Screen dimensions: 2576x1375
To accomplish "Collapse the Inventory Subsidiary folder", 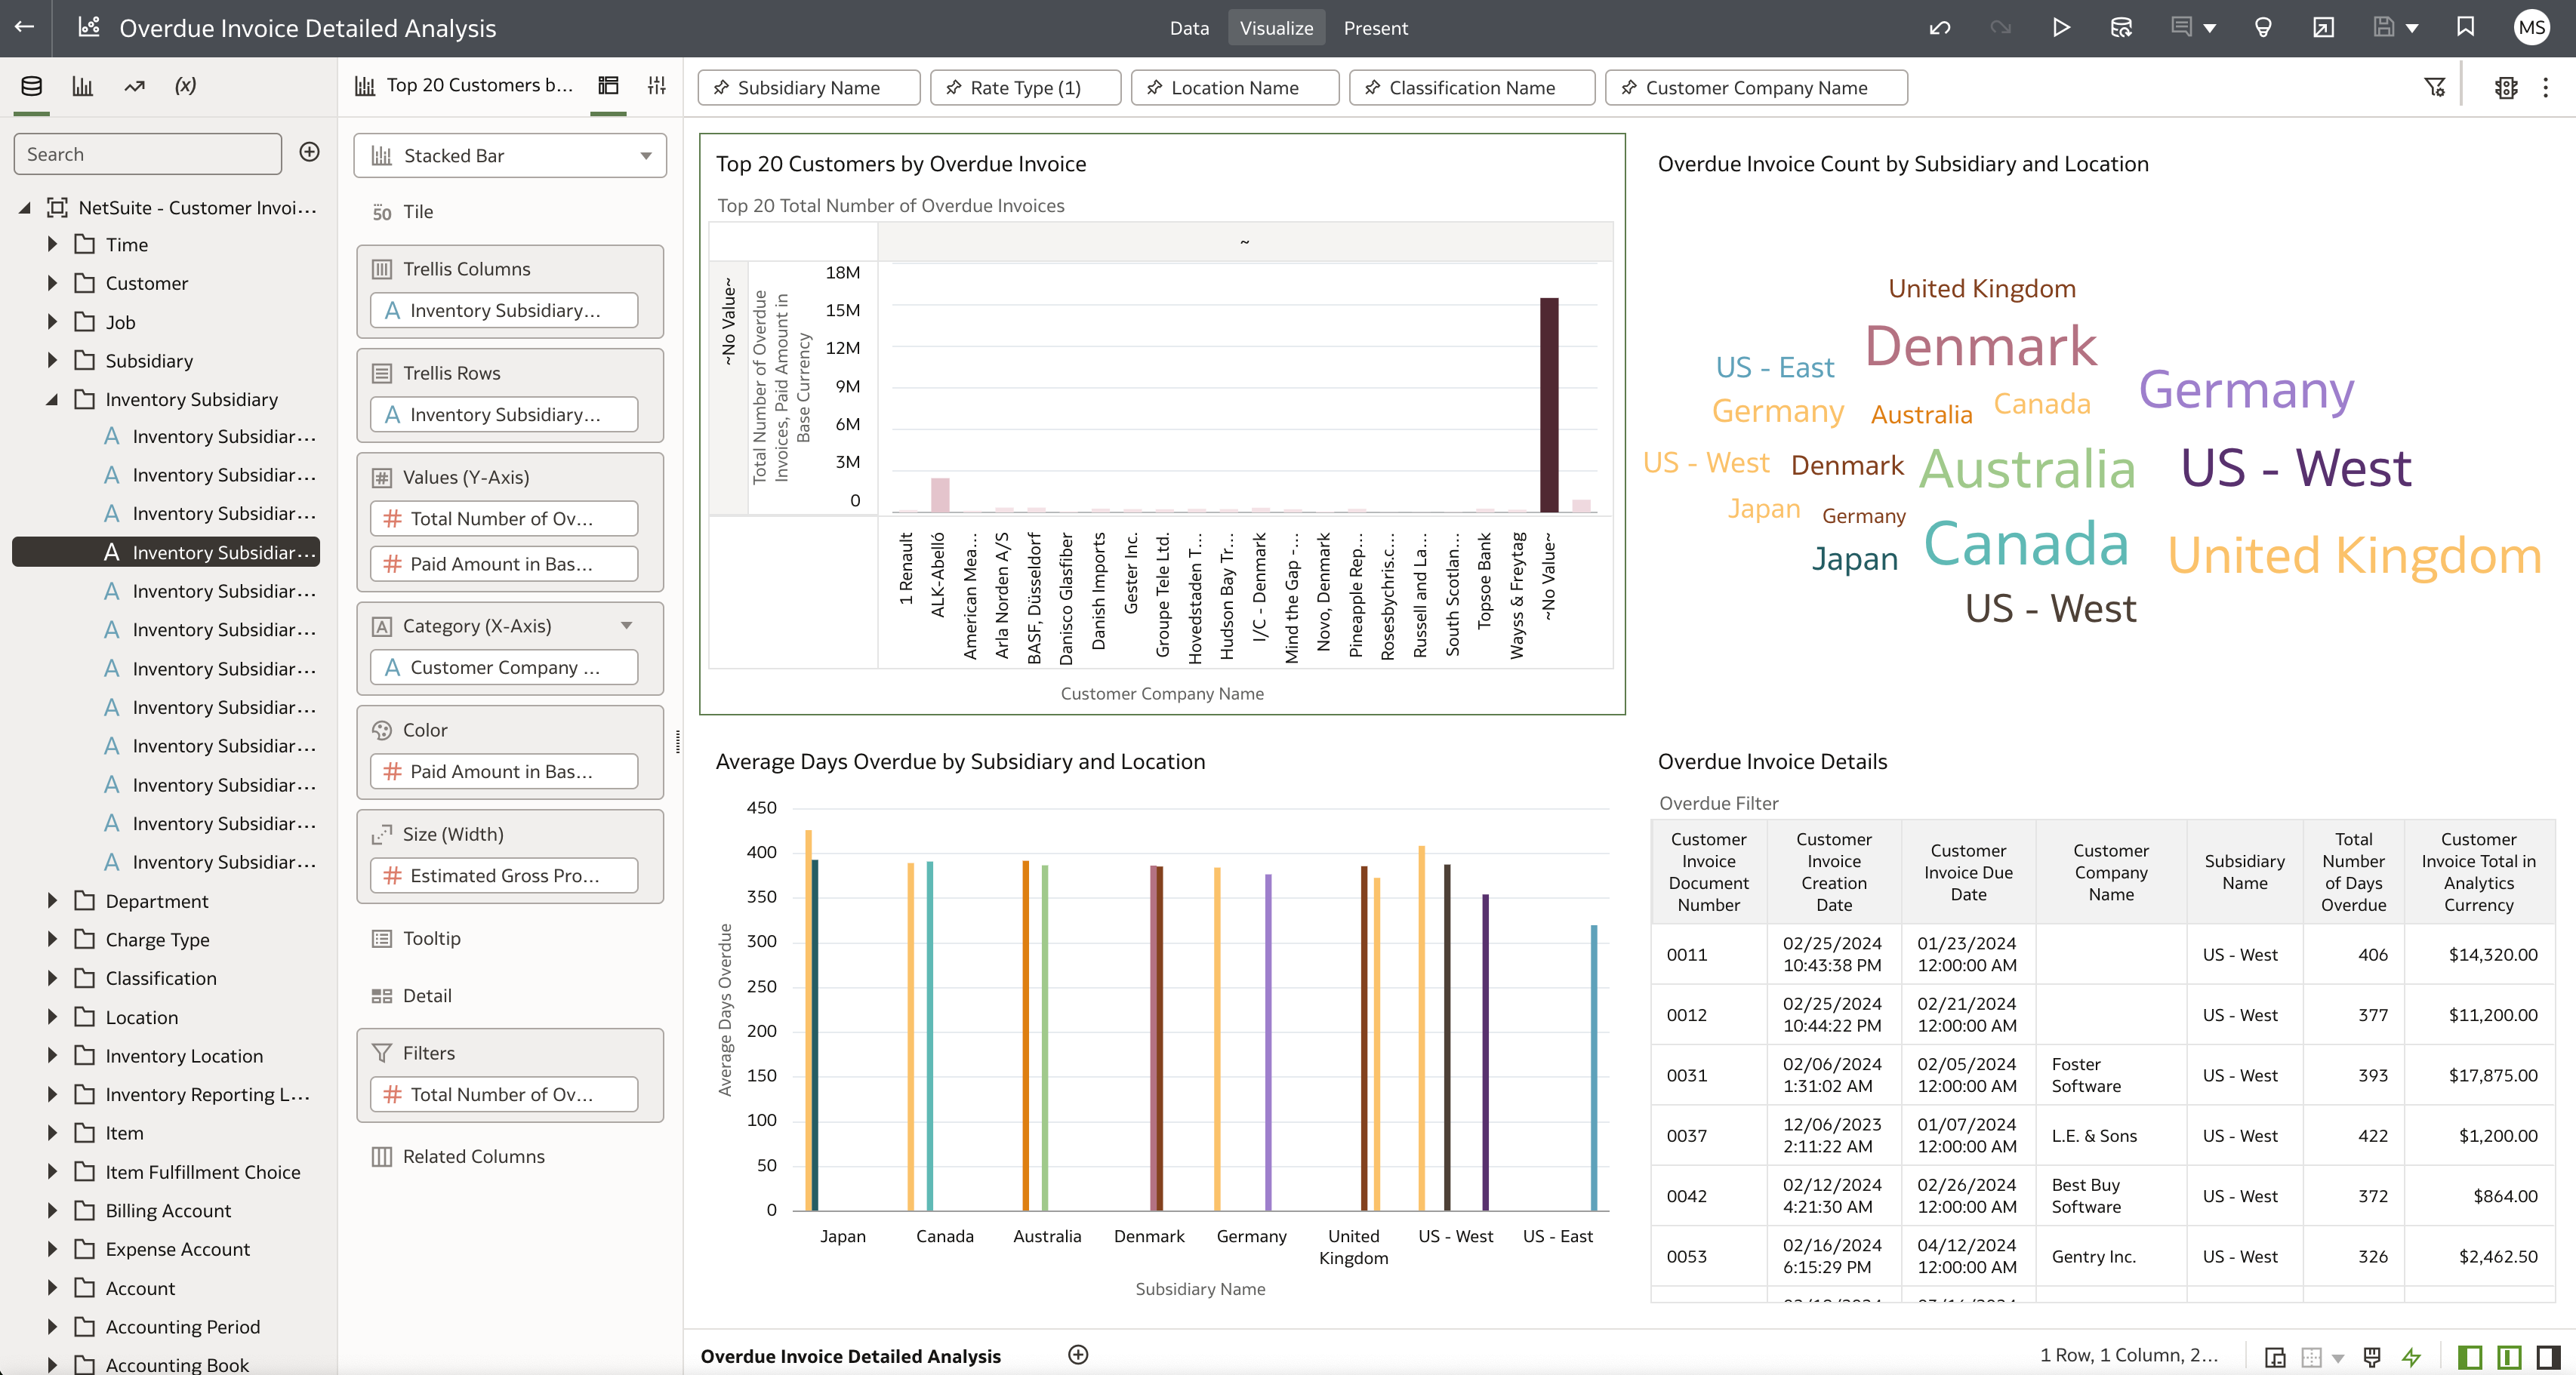I will (x=52, y=400).
